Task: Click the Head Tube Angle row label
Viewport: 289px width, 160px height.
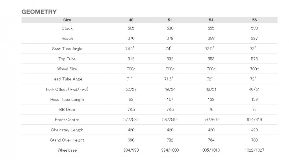Action: pos(67,79)
